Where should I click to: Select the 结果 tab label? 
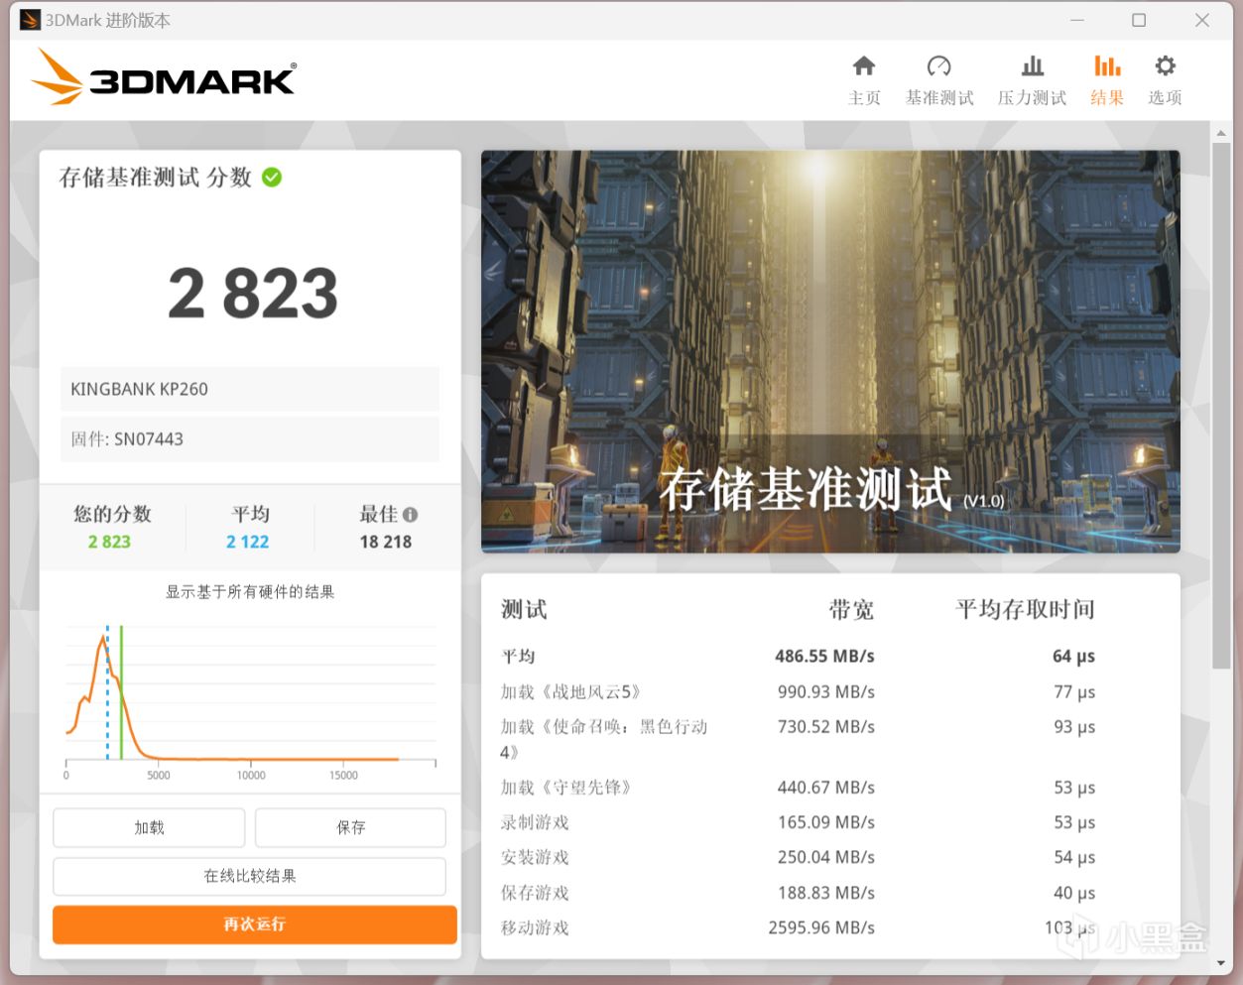pyautogui.click(x=1107, y=98)
